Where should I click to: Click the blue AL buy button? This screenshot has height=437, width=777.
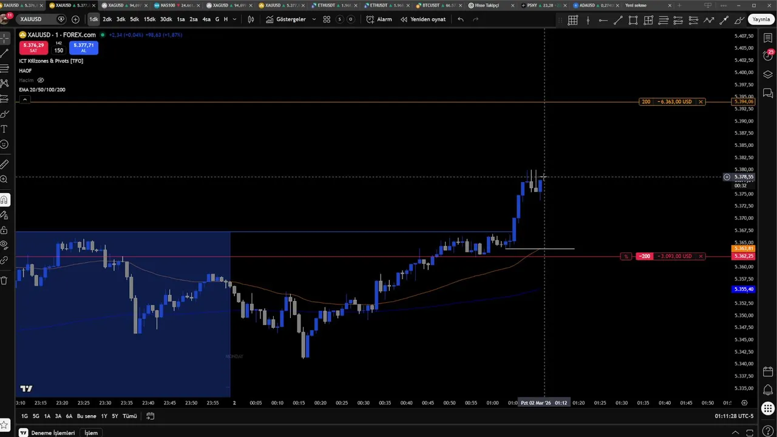(84, 47)
